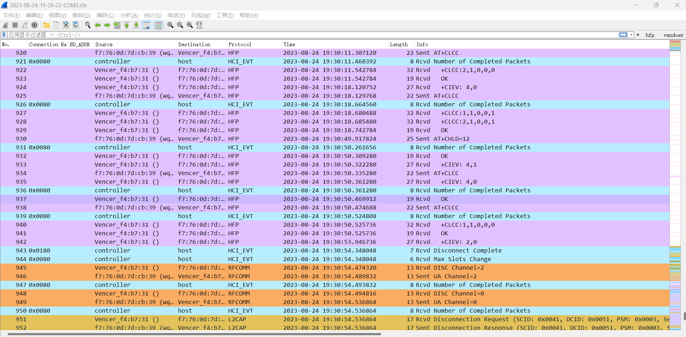Image resolution: width=686 pixels, height=337 pixels.
Task: Focus the display filter input field
Action: [x=312, y=35]
